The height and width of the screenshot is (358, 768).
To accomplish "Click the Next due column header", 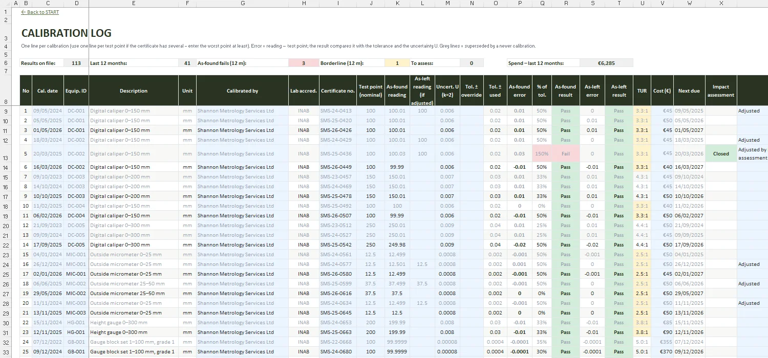I will 689,91.
